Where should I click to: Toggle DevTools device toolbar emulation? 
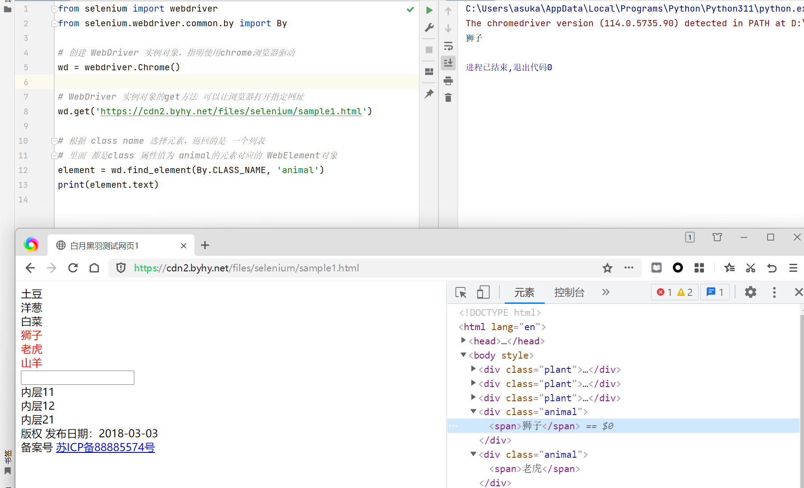point(483,292)
